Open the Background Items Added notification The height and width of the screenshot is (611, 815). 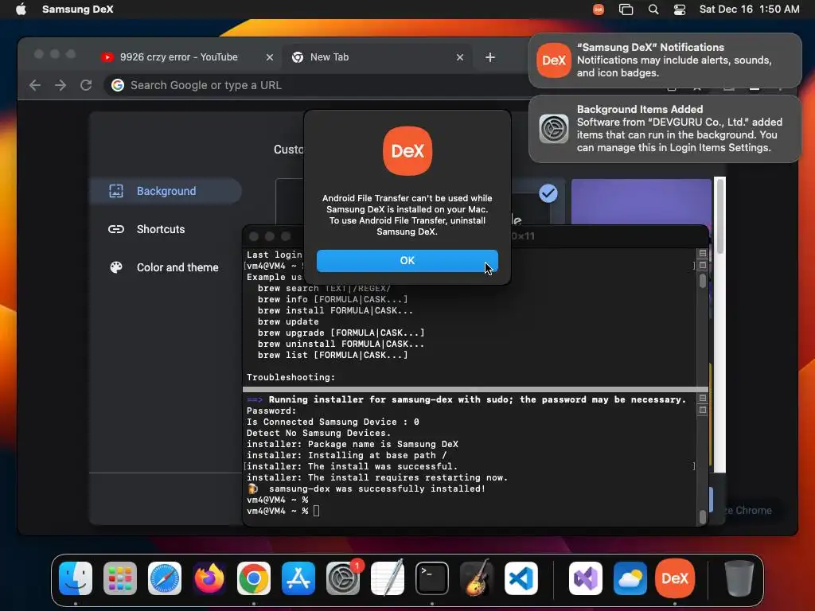click(665, 129)
